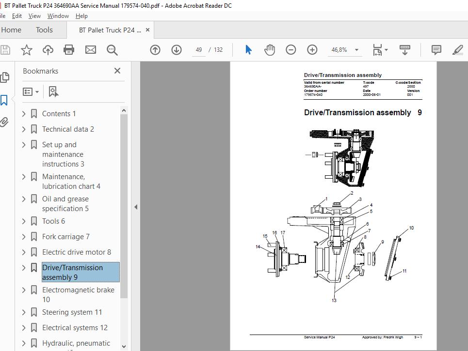Viewport: 468px width, 351px height.
Task: Open the Window menu
Action: click(58, 16)
